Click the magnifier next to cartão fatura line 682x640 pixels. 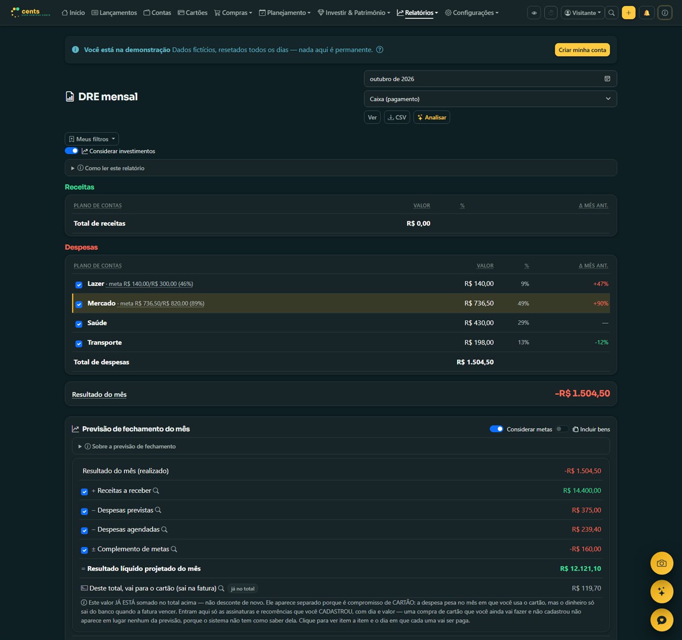(221, 588)
